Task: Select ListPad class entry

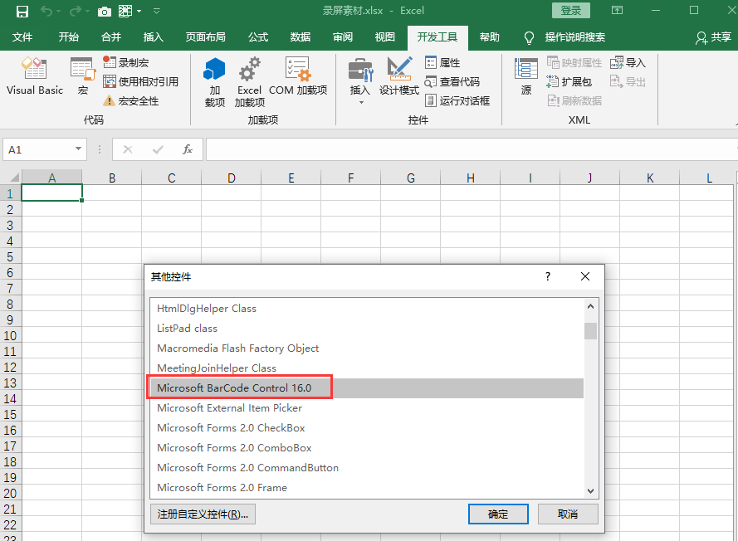Action: click(x=367, y=329)
